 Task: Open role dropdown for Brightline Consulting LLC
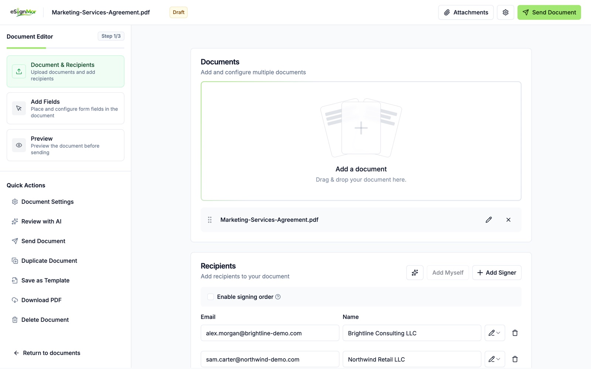tap(495, 333)
